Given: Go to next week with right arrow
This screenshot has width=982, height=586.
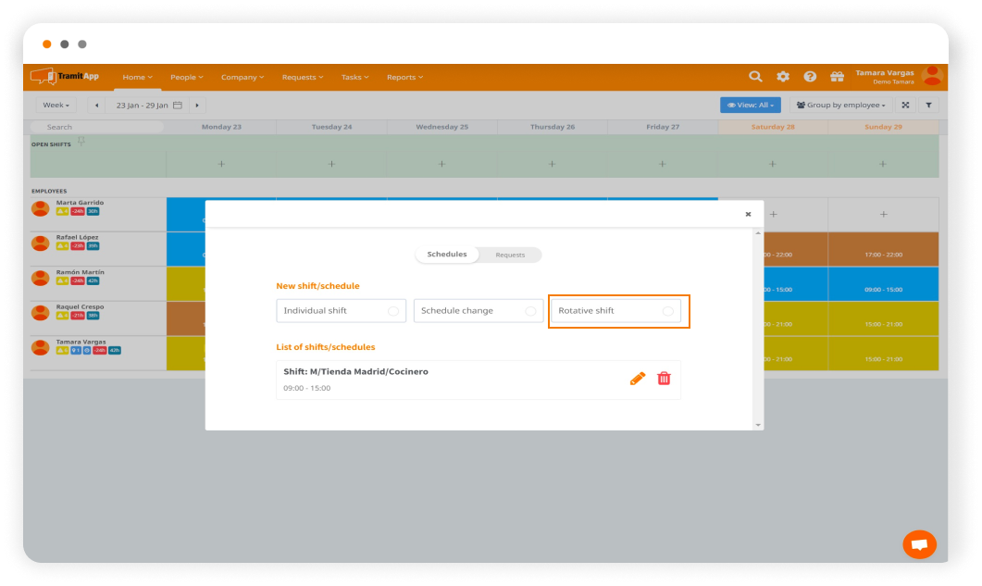Looking at the screenshot, I should (197, 106).
